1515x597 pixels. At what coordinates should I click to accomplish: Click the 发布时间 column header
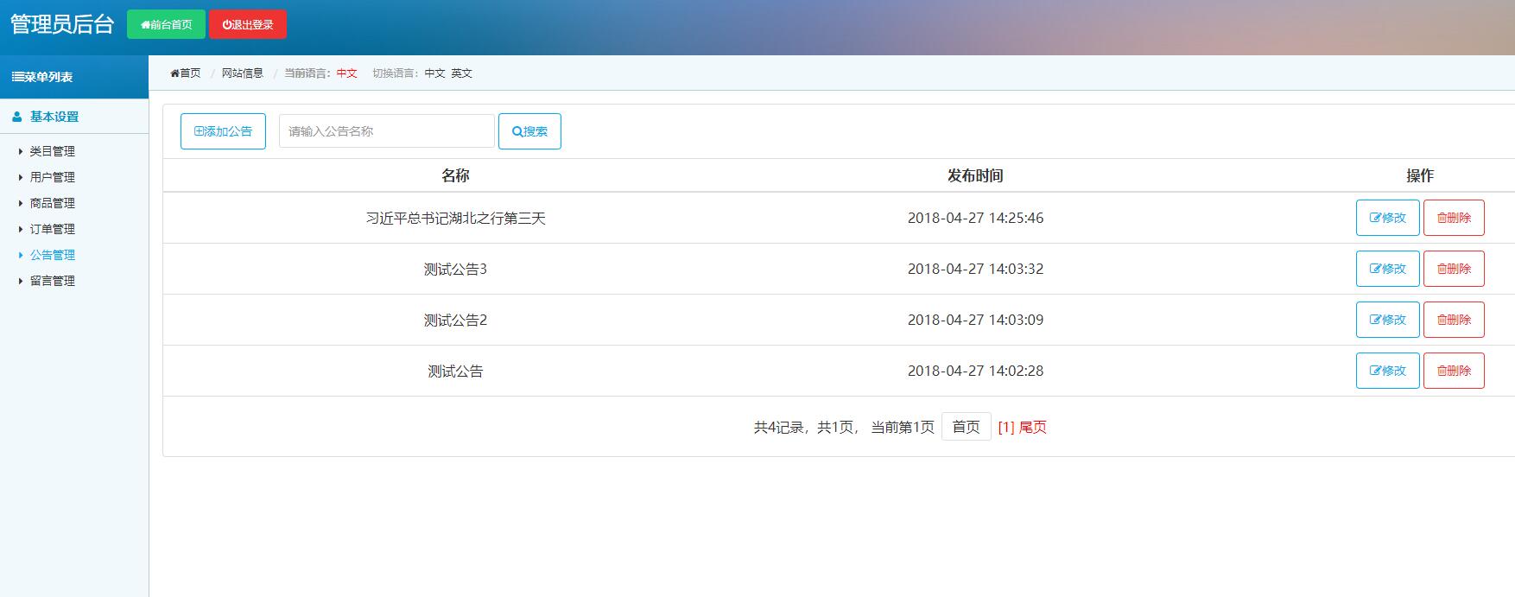[x=975, y=175]
